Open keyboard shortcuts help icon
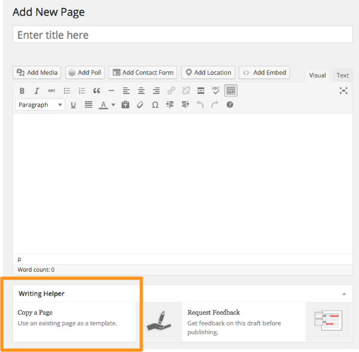This screenshot has width=359, height=352. (230, 105)
